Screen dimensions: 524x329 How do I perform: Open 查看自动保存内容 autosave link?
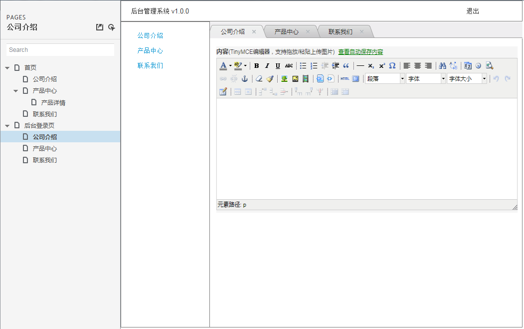coord(360,52)
